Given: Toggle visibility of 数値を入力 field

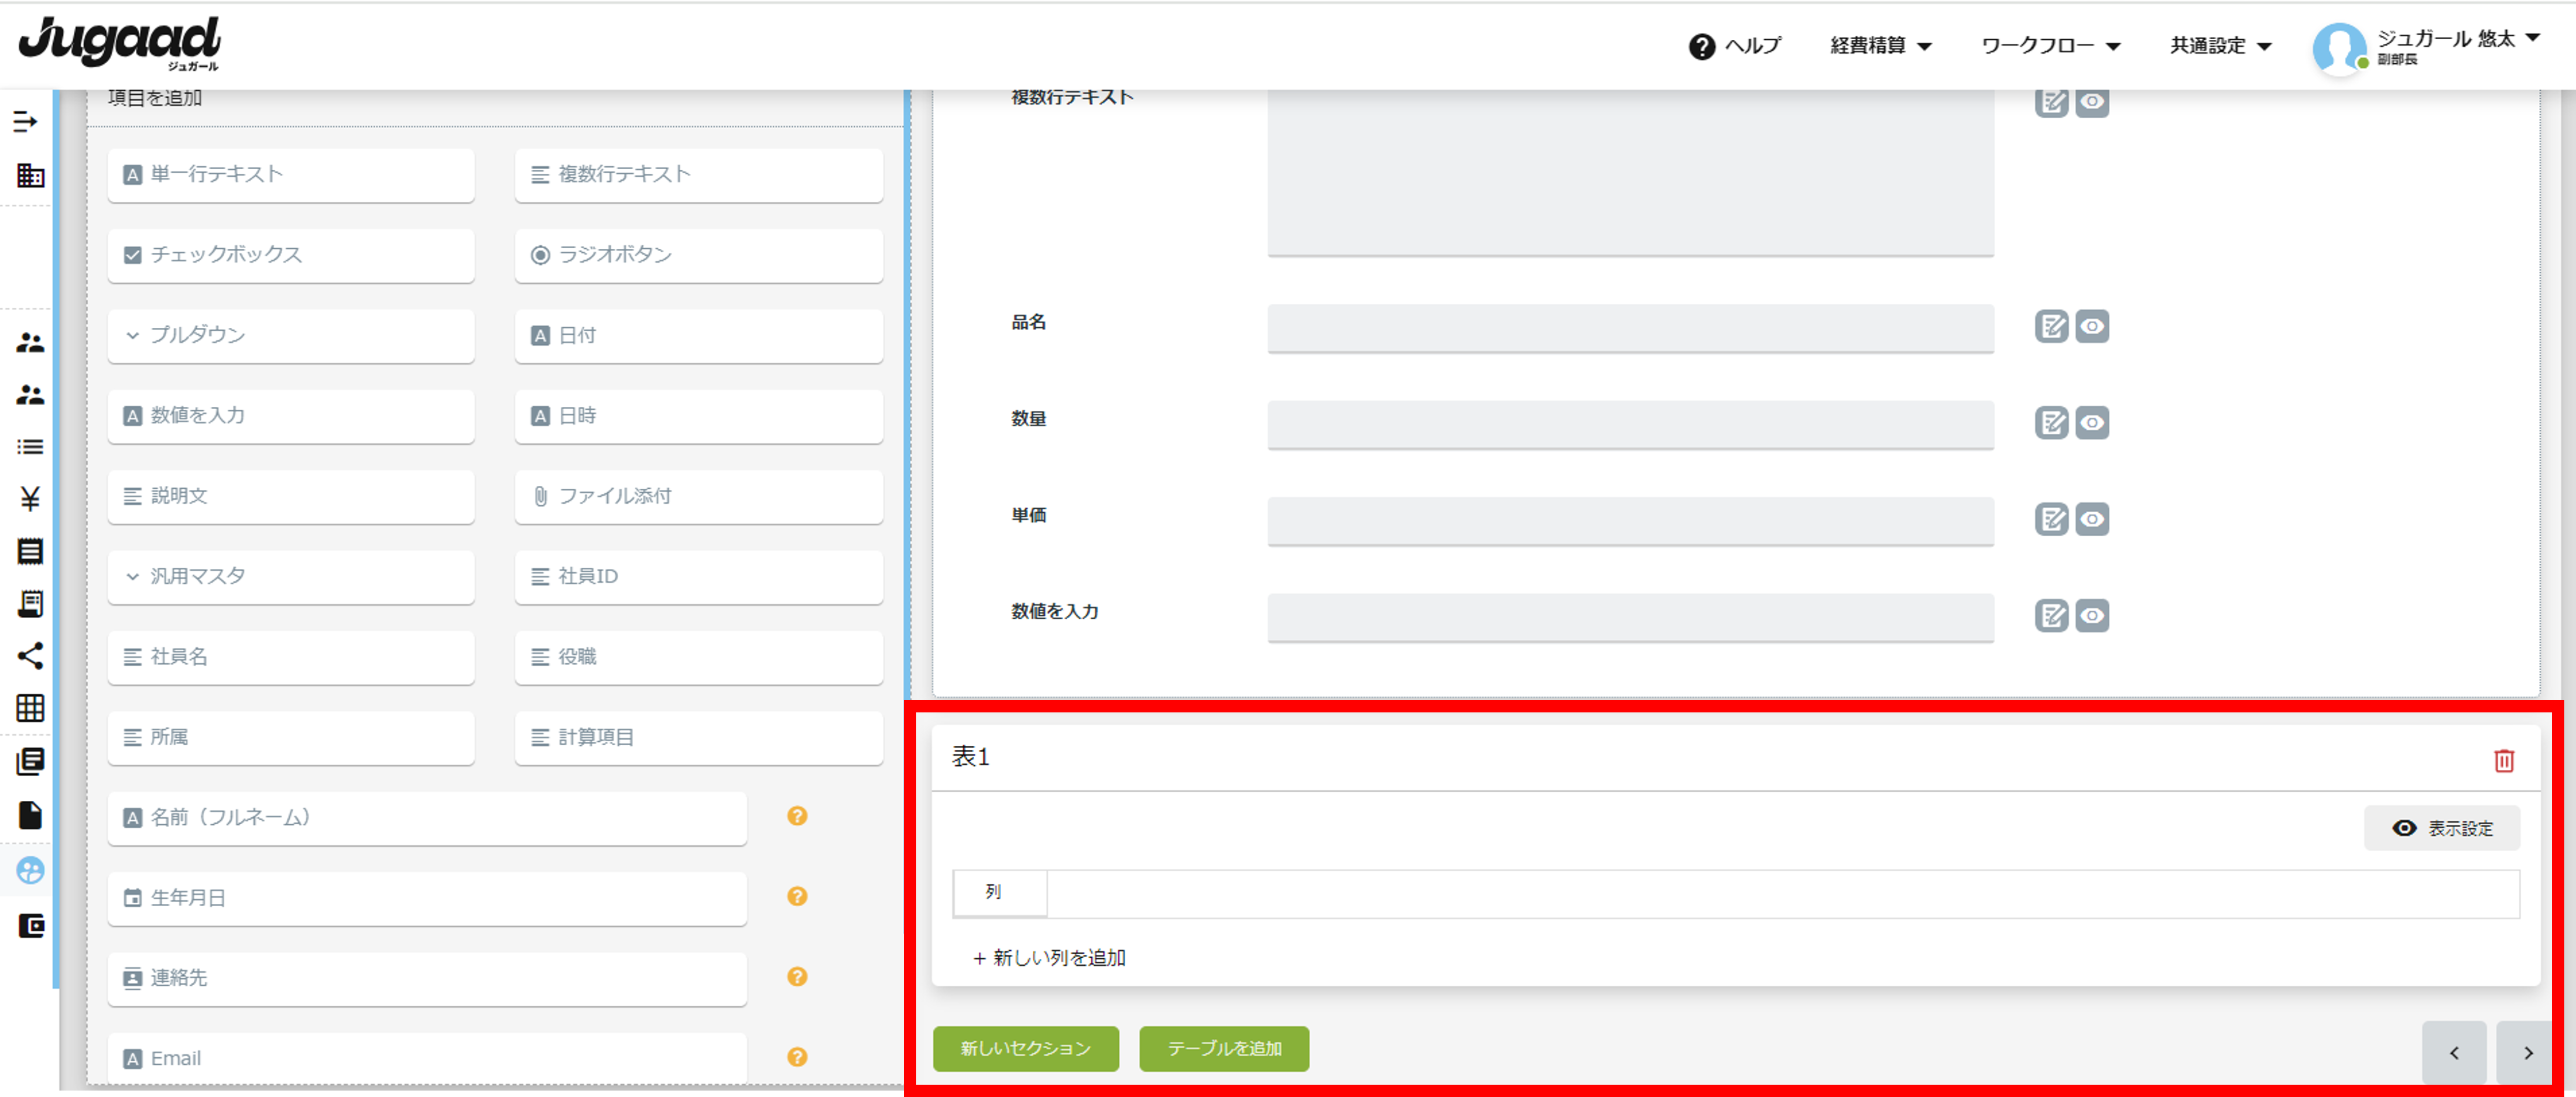Looking at the screenshot, I should click(2092, 615).
